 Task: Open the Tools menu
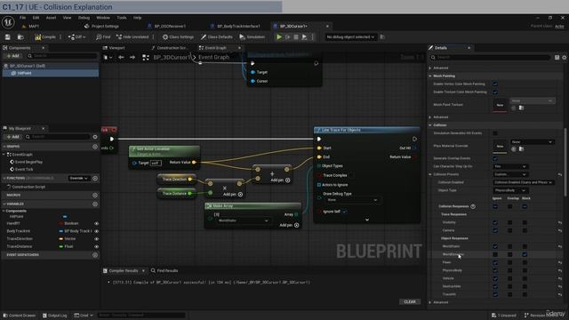pos(122,18)
